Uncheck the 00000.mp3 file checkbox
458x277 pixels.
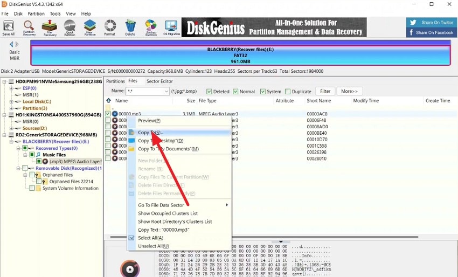[108, 114]
